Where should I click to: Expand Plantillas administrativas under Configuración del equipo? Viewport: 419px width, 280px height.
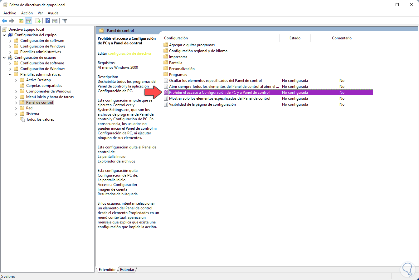click(x=10, y=52)
